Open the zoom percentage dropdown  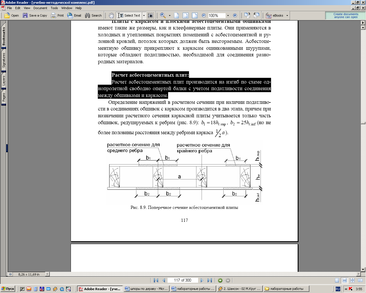(x=228, y=15)
